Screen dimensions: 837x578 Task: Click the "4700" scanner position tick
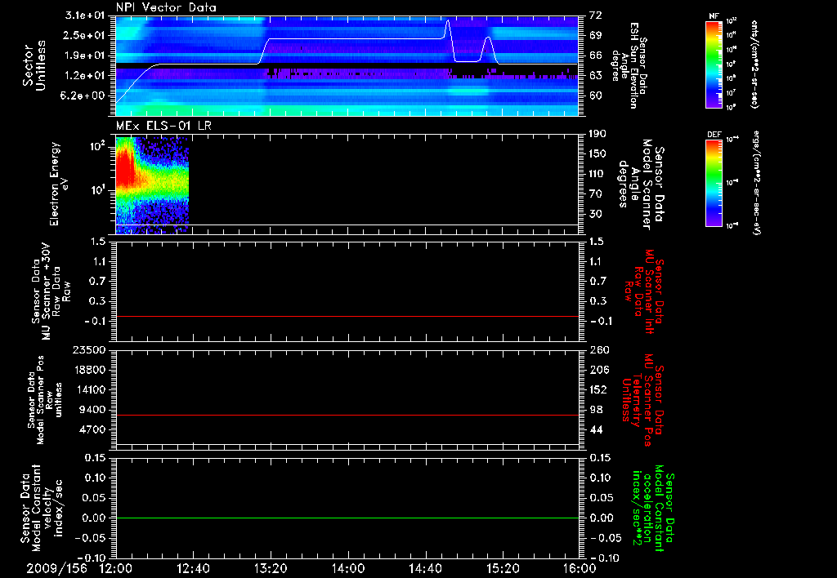click(x=92, y=429)
